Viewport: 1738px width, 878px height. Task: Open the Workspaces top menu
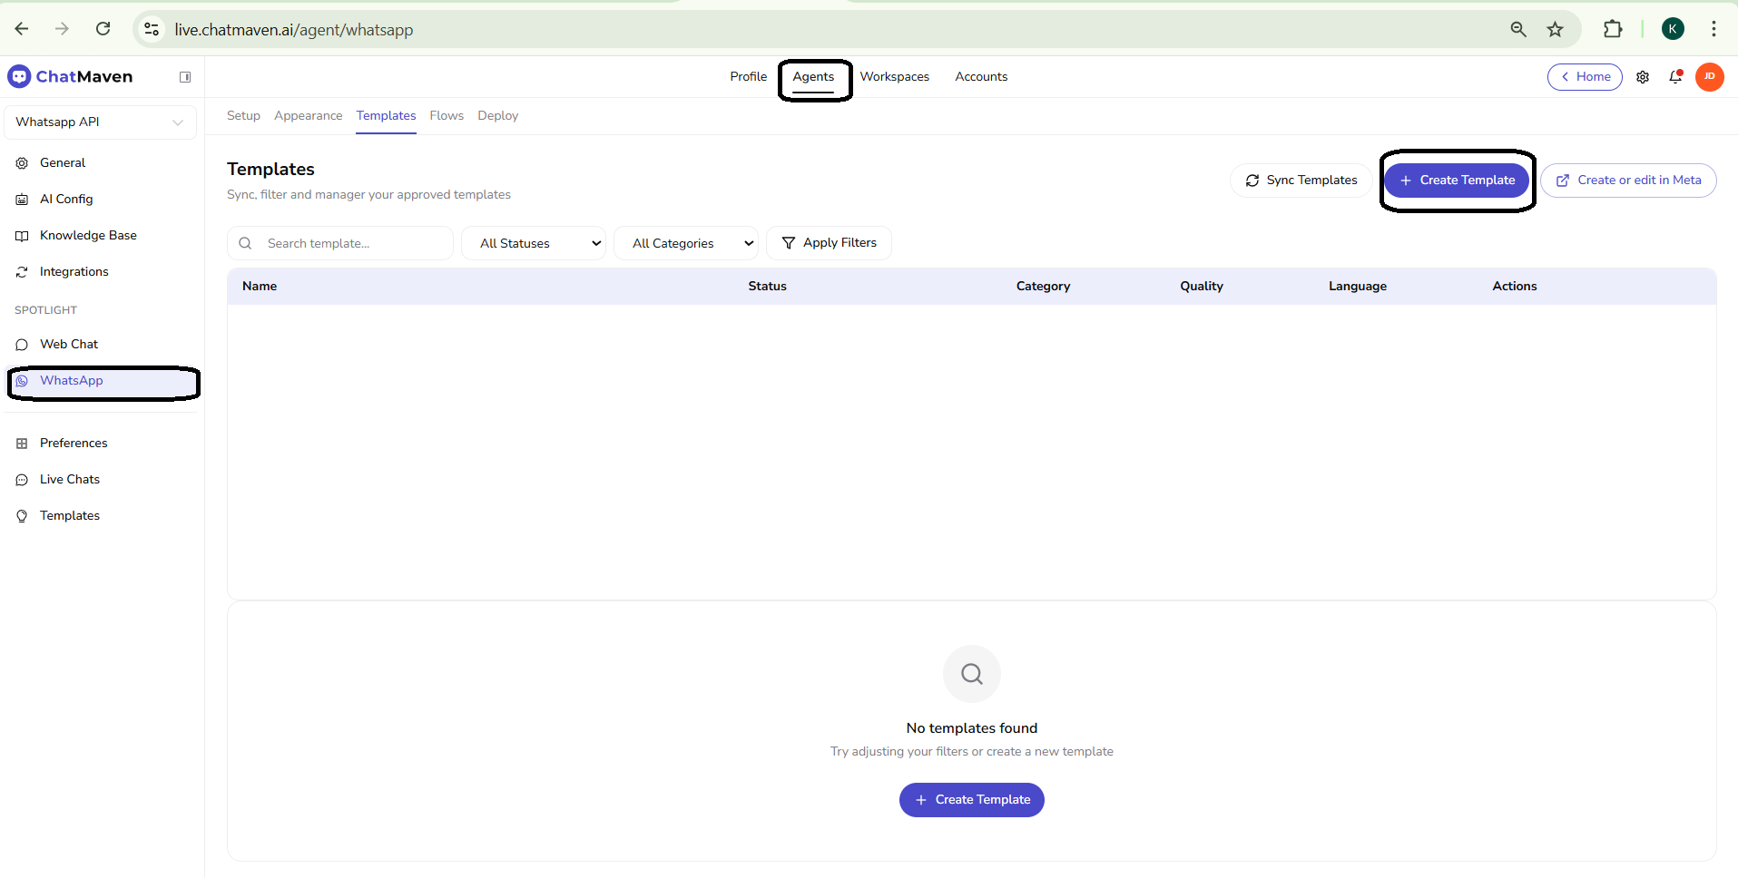pos(894,77)
